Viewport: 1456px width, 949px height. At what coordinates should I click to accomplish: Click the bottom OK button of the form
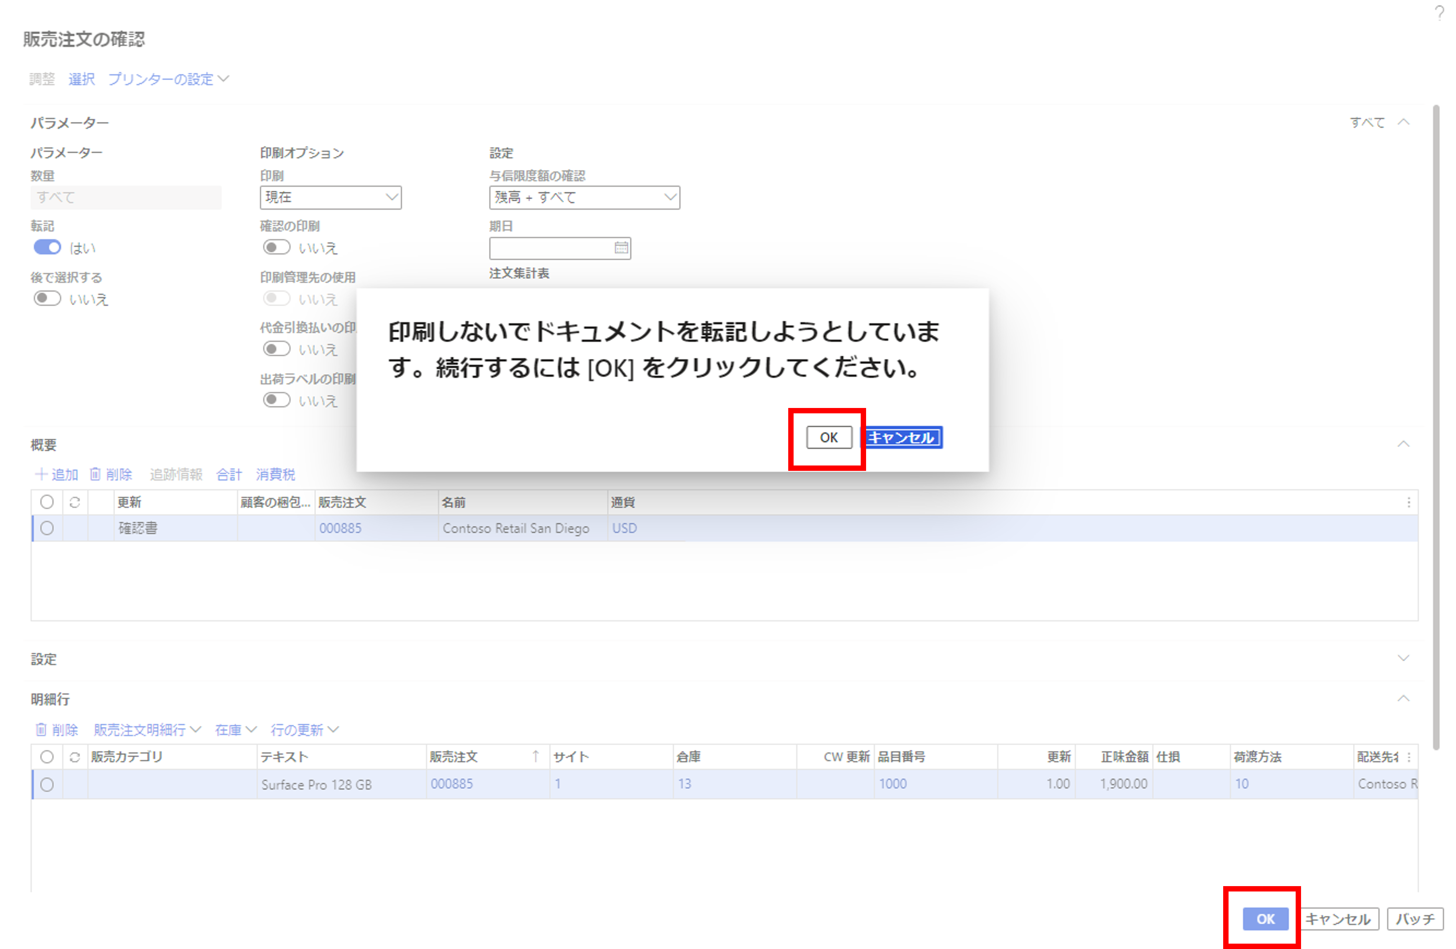pos(1265,918)
